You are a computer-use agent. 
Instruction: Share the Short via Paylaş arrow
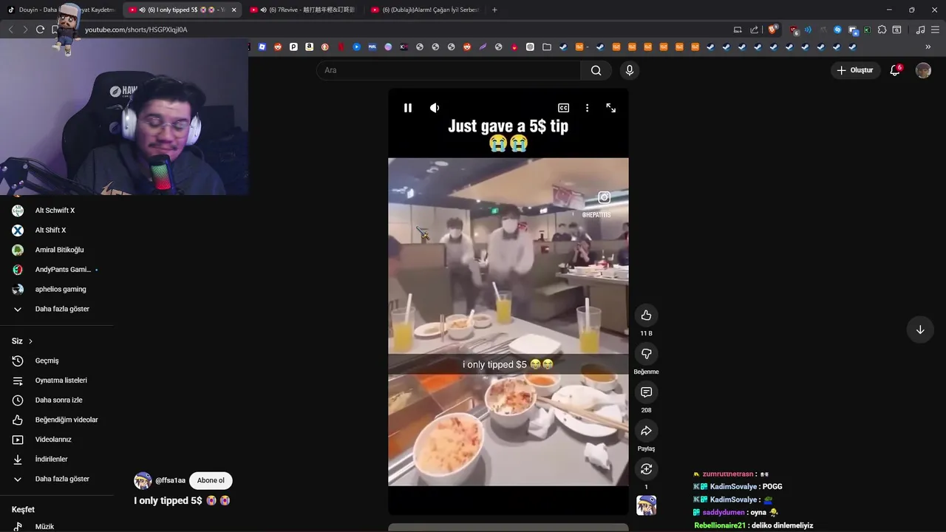[646, 431]
